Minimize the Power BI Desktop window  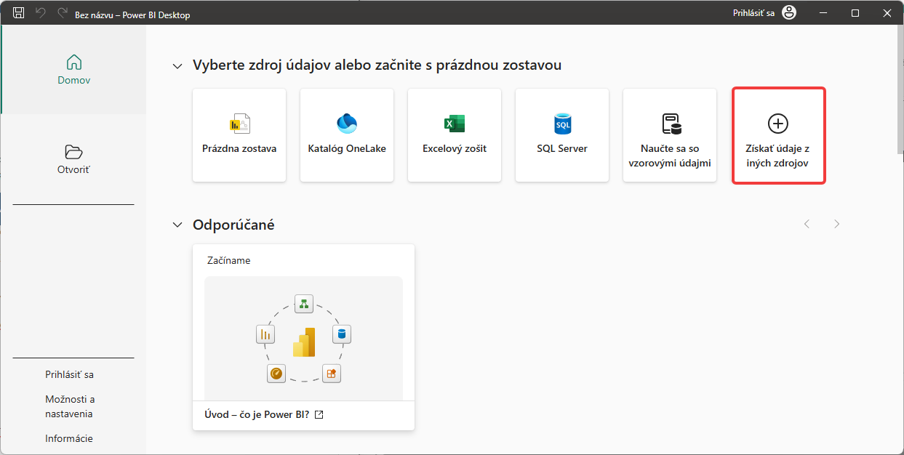pyautogui.click(x=823, y=13)
